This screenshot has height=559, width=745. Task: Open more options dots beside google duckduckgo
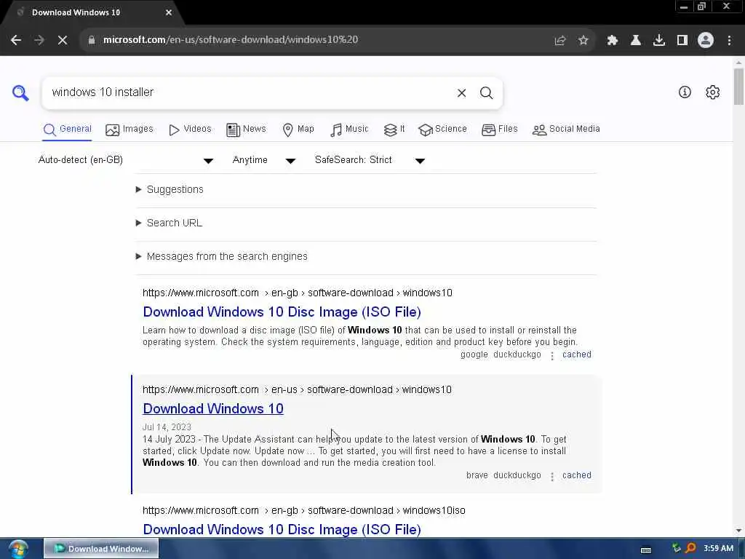(x=552, y=355)
